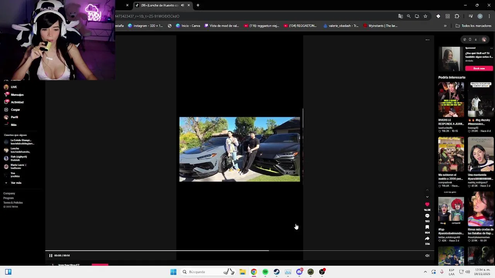The width and height of the screenshot is (495, 278).
Task: Mute the tab via its speaker icon
Action: 183,5
